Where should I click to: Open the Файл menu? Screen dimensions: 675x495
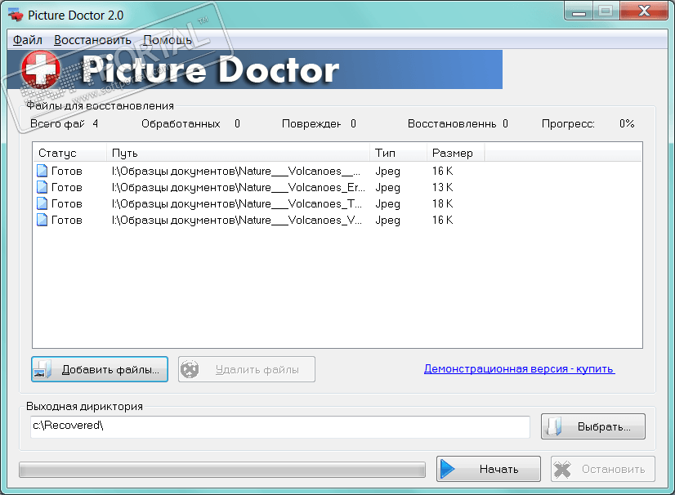point(28,40)
